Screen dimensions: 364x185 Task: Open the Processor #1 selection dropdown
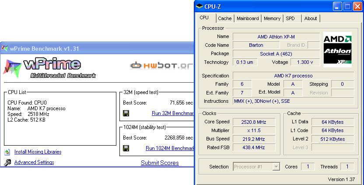[276, 167]
